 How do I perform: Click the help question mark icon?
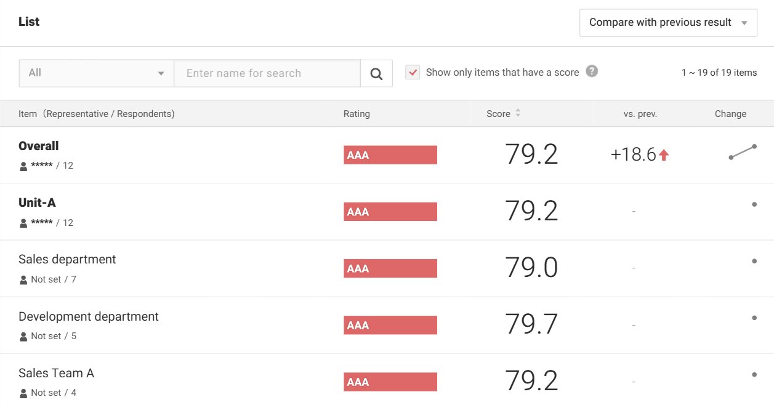pos(592,71)
